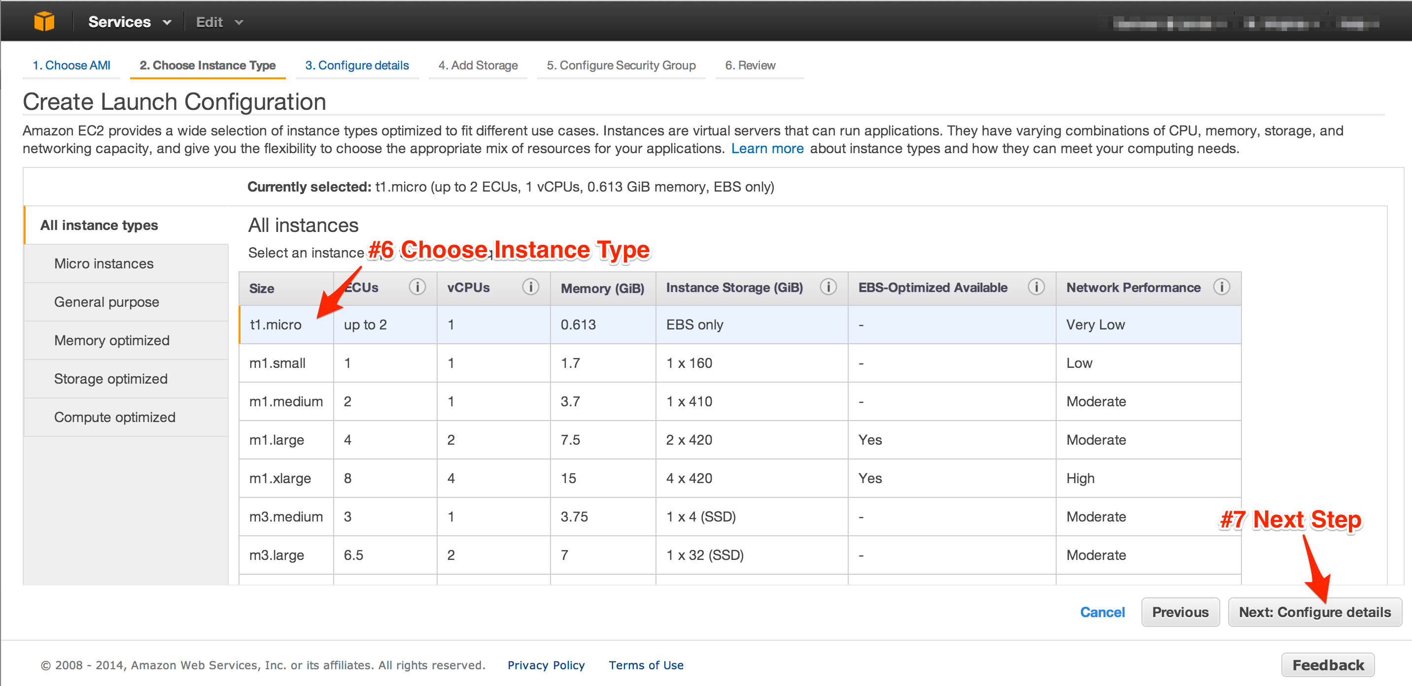This screenshot has height=686, width=1412.
Task: Select the m1.xlarge instance row
Action: pos(740,478)
